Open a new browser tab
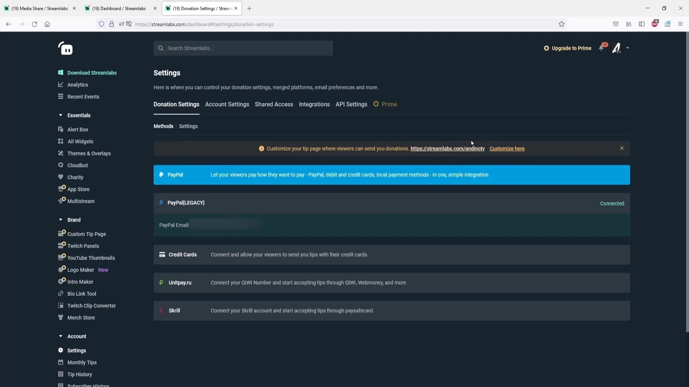Viewport: 689px width, 387px height. click(249, 8)
